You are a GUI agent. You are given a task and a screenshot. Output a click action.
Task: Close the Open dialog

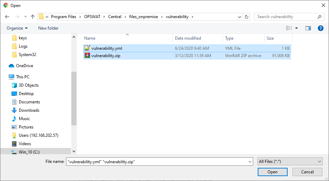pos(323,6)
